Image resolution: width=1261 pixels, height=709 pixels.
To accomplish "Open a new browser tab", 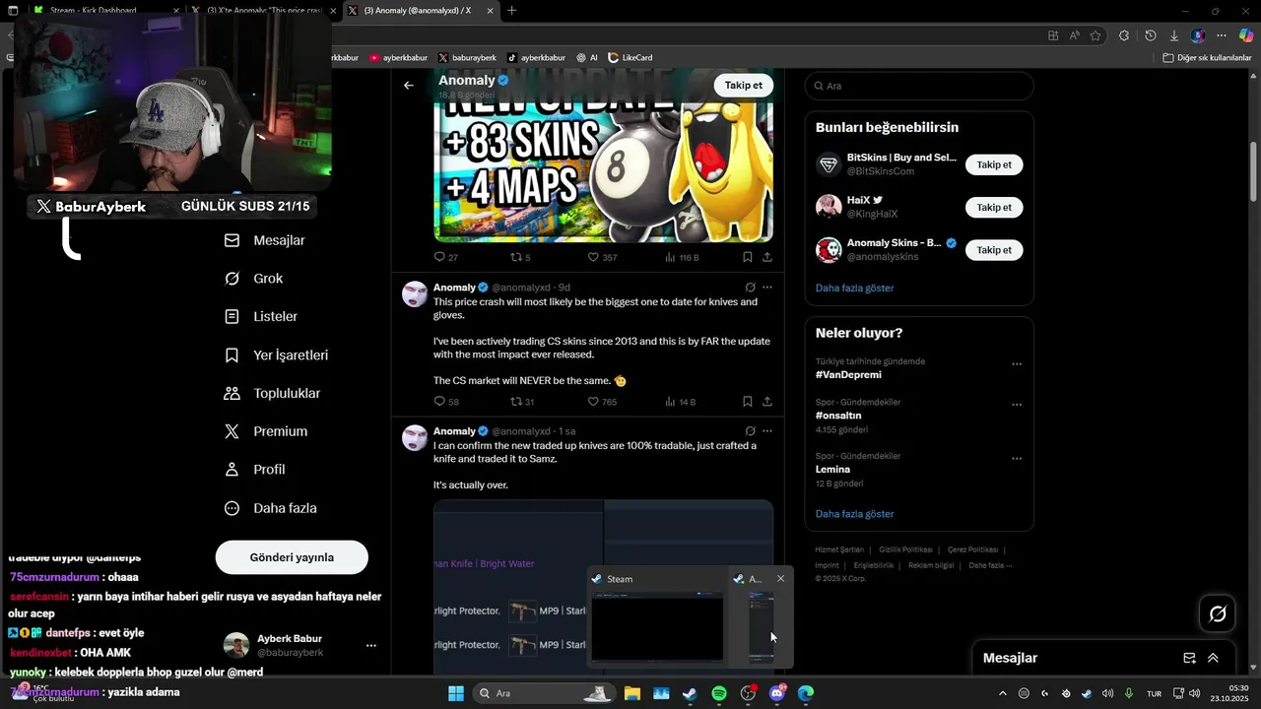I will pos(511,11).
